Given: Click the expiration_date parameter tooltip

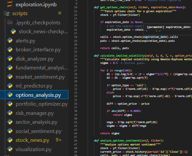Looking at the screenshot, I should click(x=168, y=29).
